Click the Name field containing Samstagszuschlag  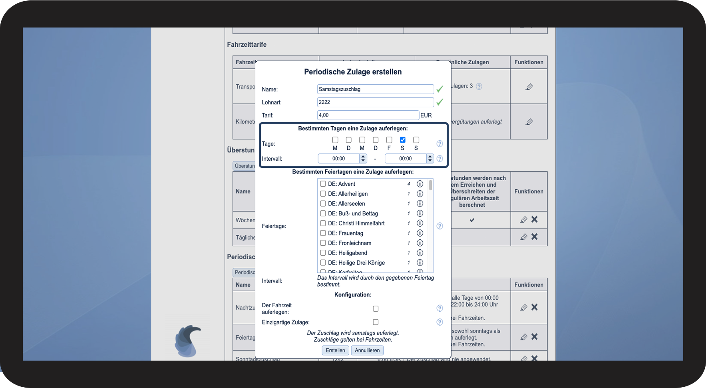pyautogui.click(x=376, y=89)
